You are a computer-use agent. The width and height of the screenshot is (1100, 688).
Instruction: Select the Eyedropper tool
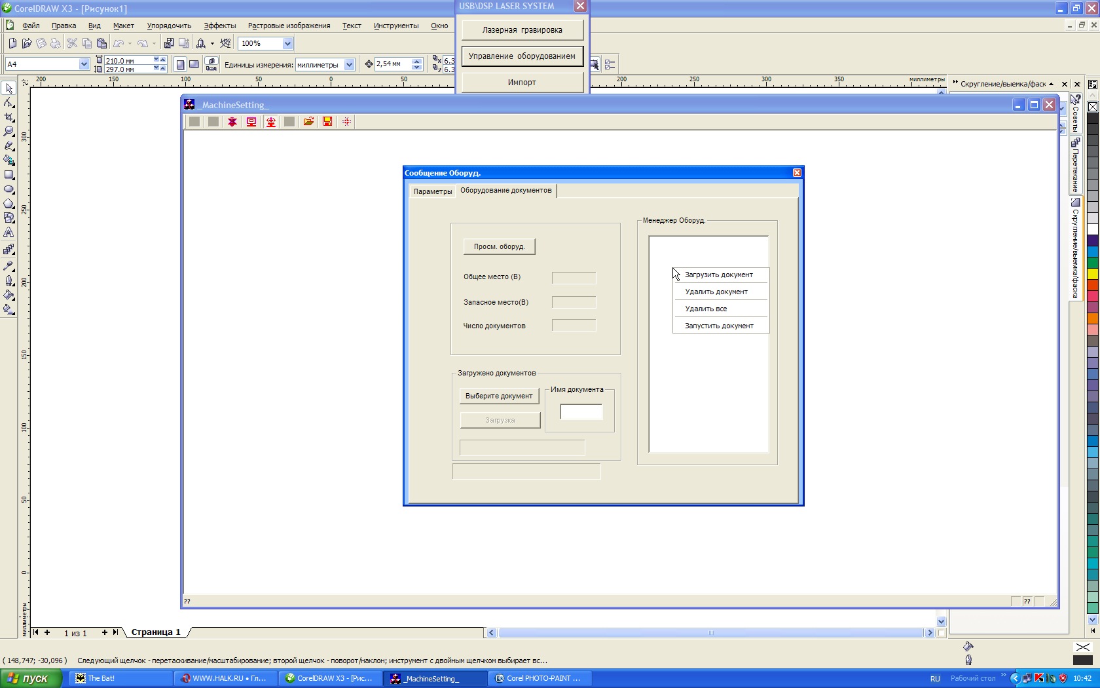pos(9,266)
